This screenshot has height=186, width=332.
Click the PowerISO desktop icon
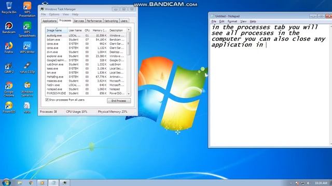[x=9, y=107]
